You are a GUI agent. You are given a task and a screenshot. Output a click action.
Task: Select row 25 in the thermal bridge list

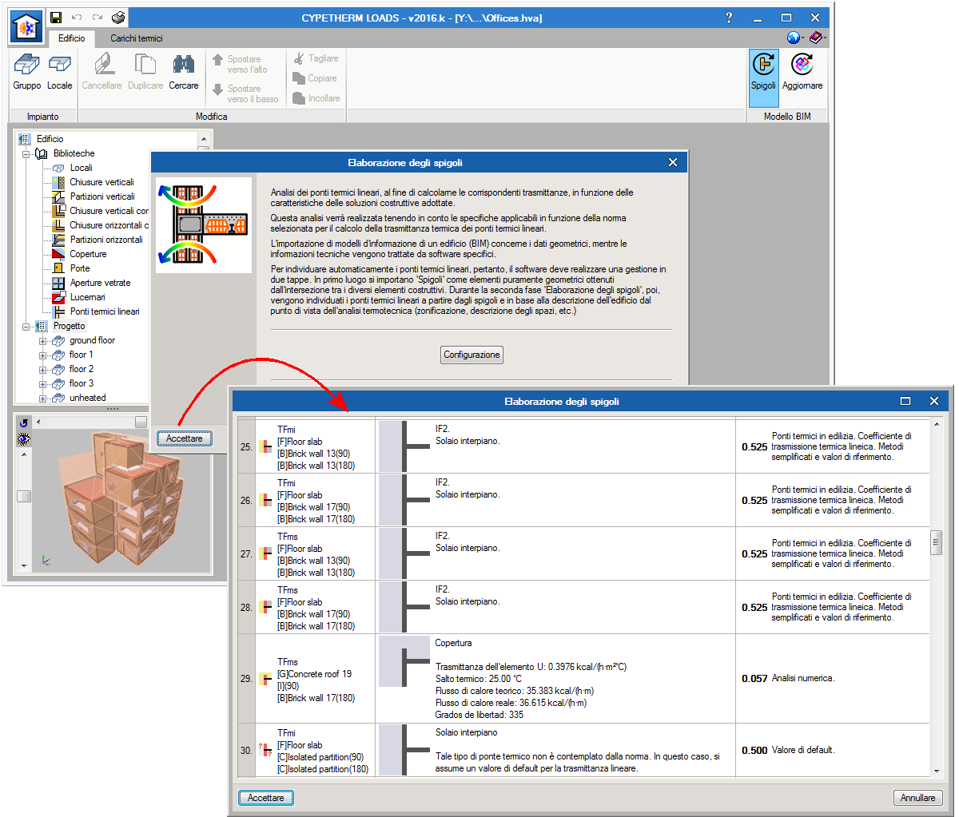585,447
